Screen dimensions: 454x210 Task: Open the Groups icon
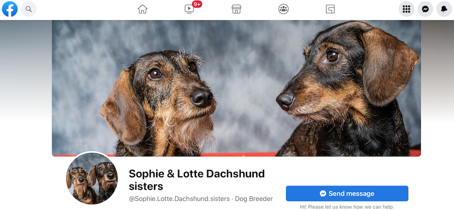tap(283, 9)
